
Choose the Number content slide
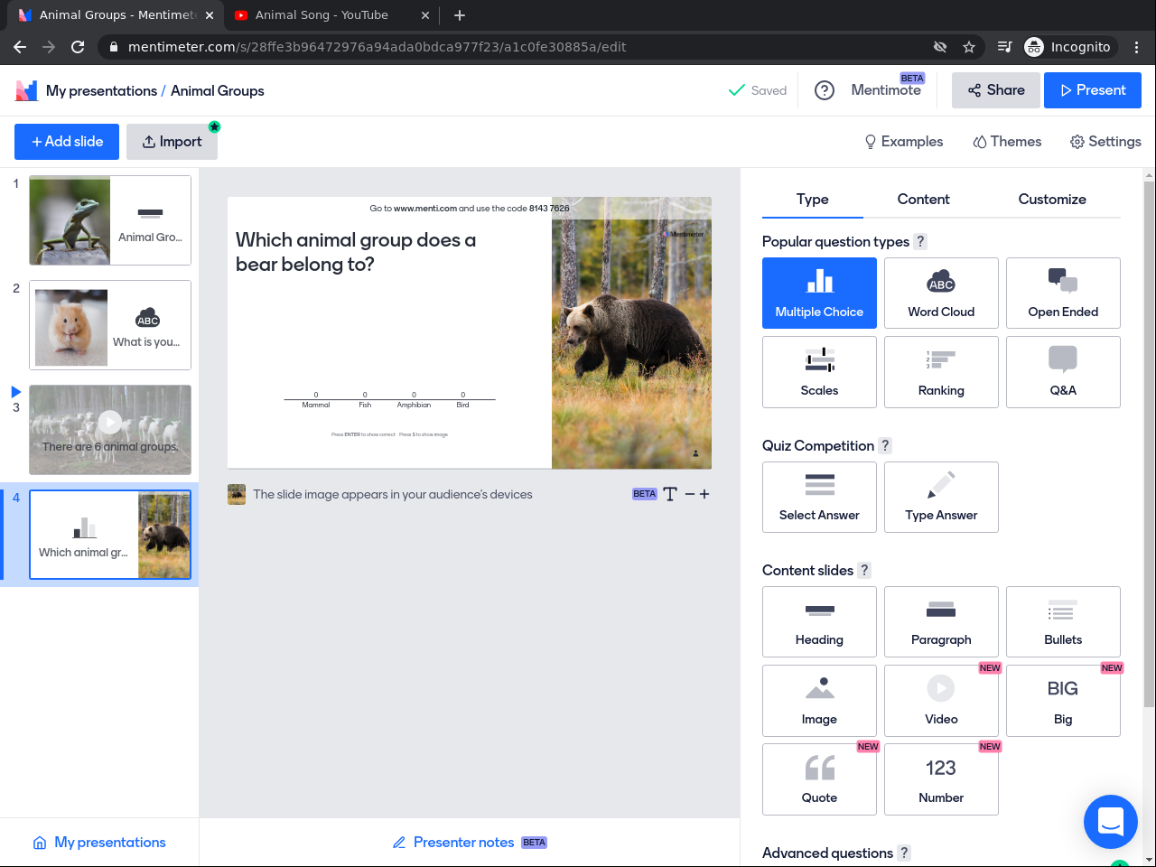pos(941,779)
